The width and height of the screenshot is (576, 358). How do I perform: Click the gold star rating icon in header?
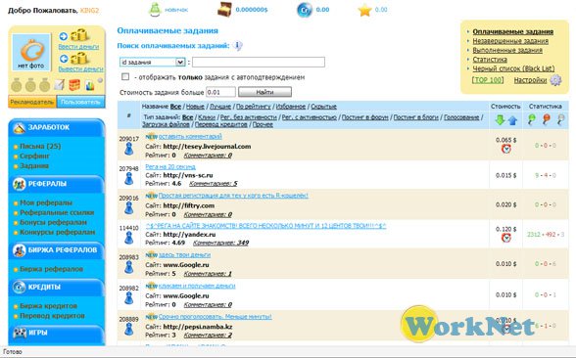pyautogui.click(x=364, y=10)
